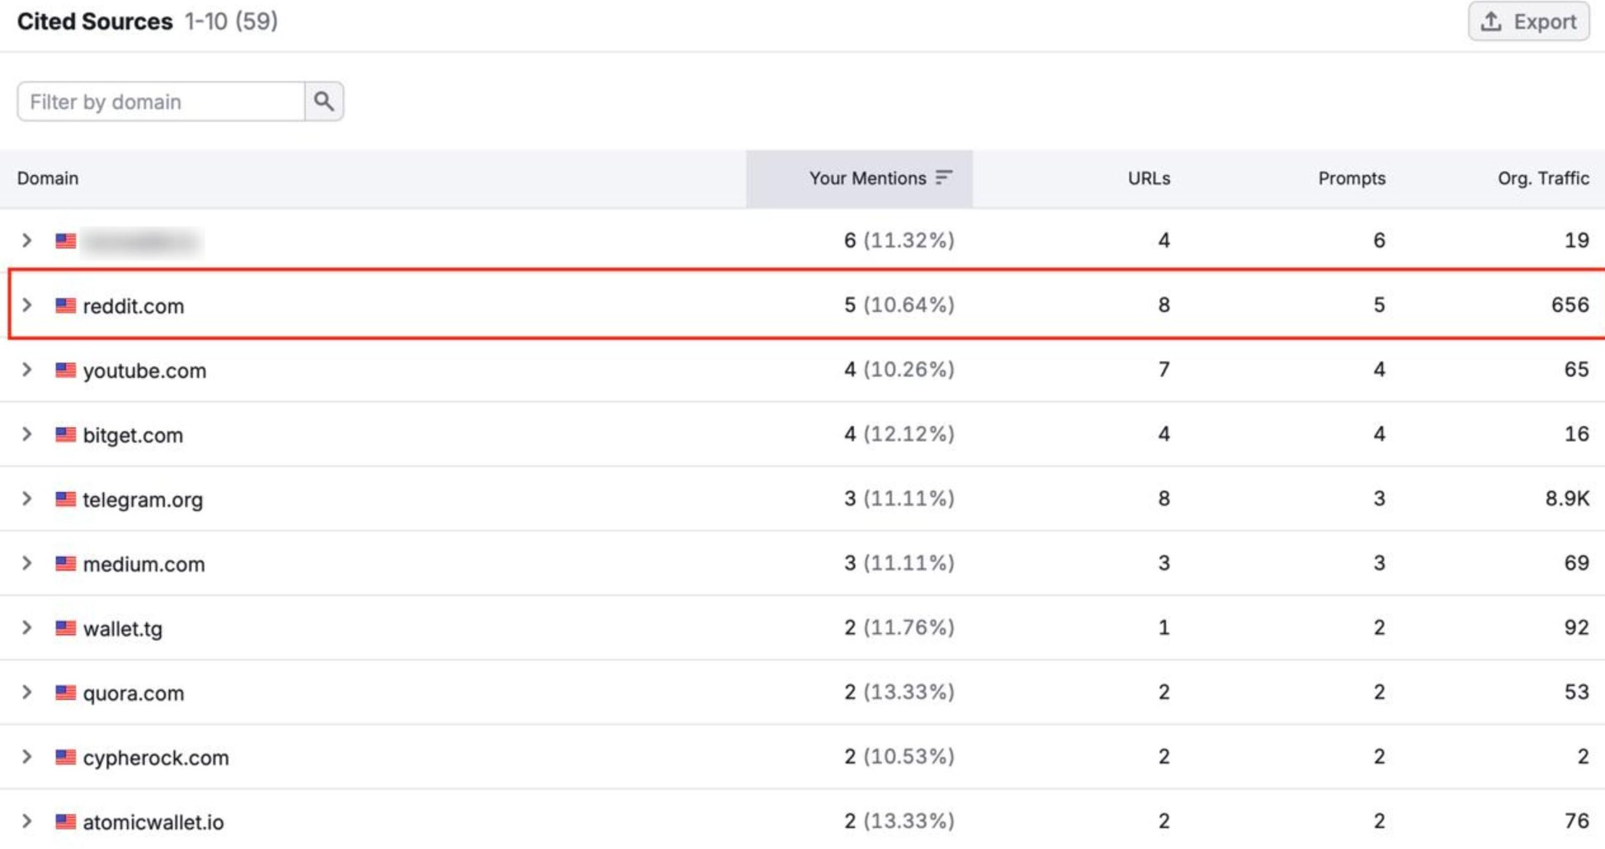This screenshot has width=1605, height=849.
Task: Click the US flag beside bitget.com
Action: pos(65,435)
